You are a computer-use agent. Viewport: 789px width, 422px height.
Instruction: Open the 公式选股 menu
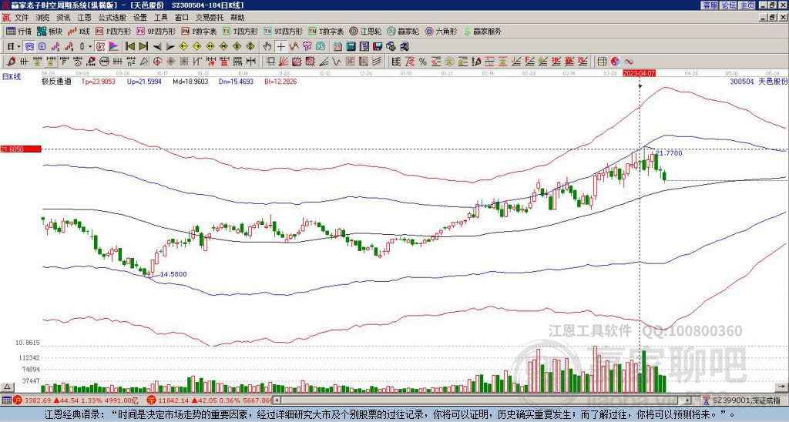[112, 18]
